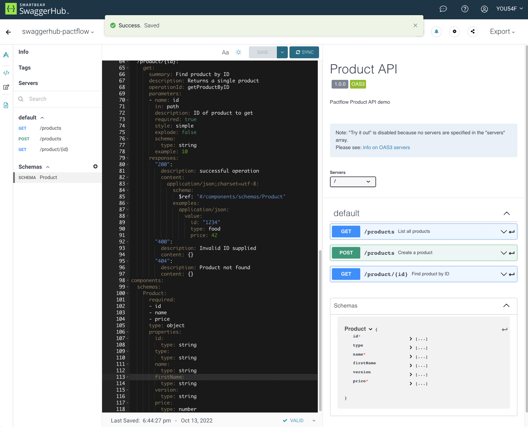The height and width of the screenshot is (427, 528).
Task: Click the share icon in header
Action: click(473, 32)
